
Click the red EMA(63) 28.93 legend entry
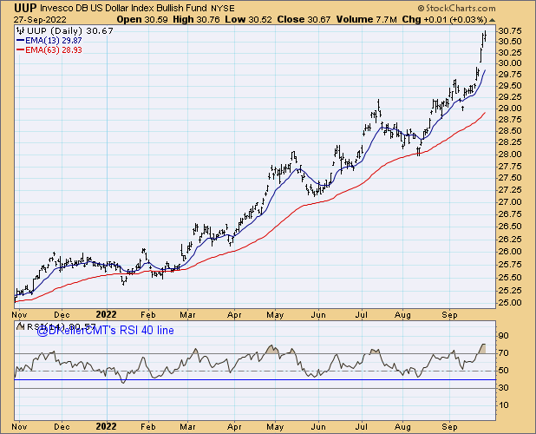click(49, 50)
